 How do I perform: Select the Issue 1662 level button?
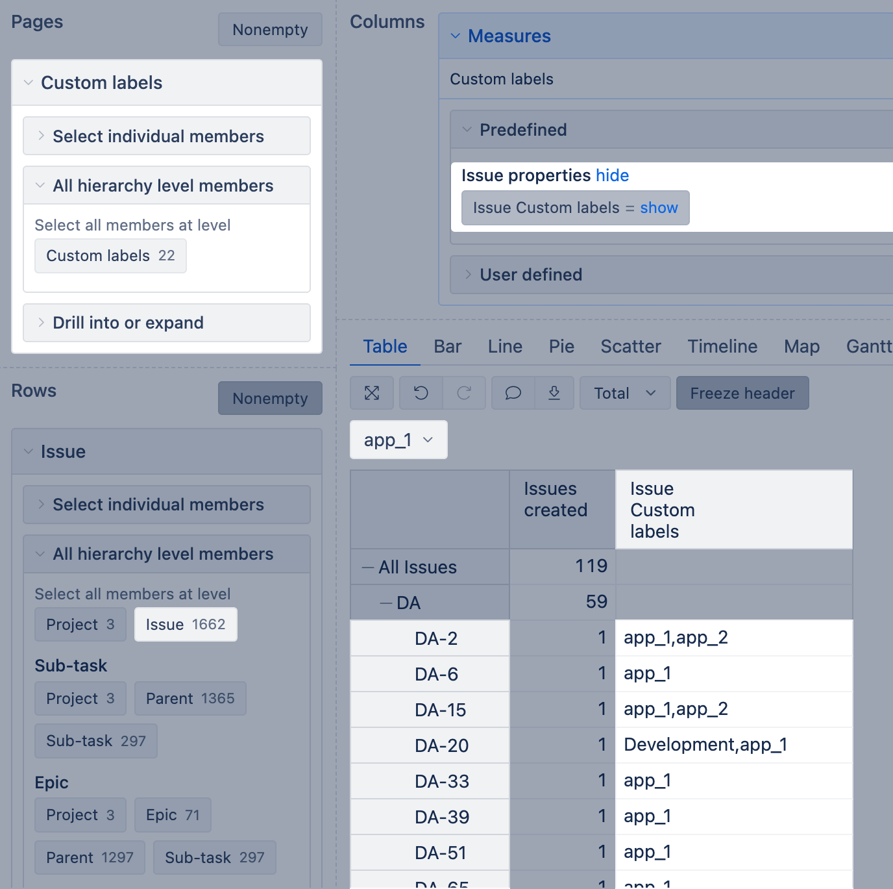[186, 625]
